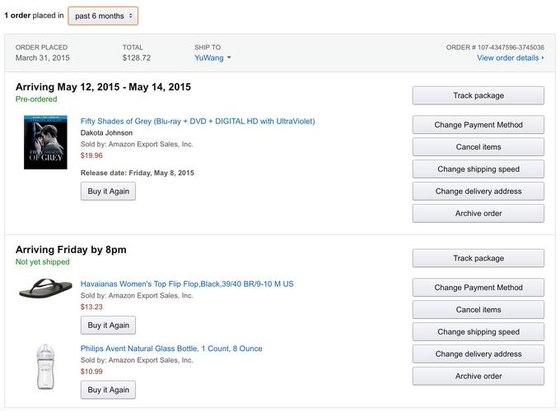This screenshot has height=411, width=560.
Task: Track package for the pre-ordered shipment
Action: [x=478, y=95]
